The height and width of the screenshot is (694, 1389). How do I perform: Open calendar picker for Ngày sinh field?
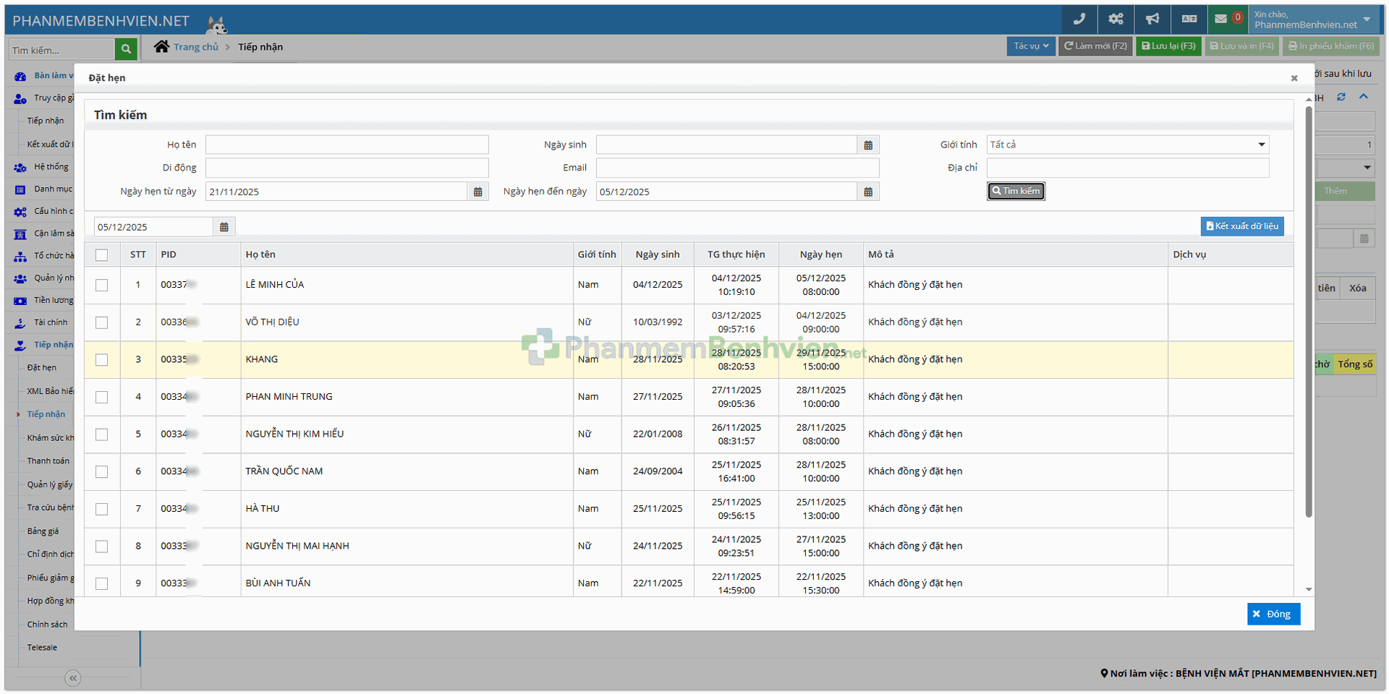(868, 145)
